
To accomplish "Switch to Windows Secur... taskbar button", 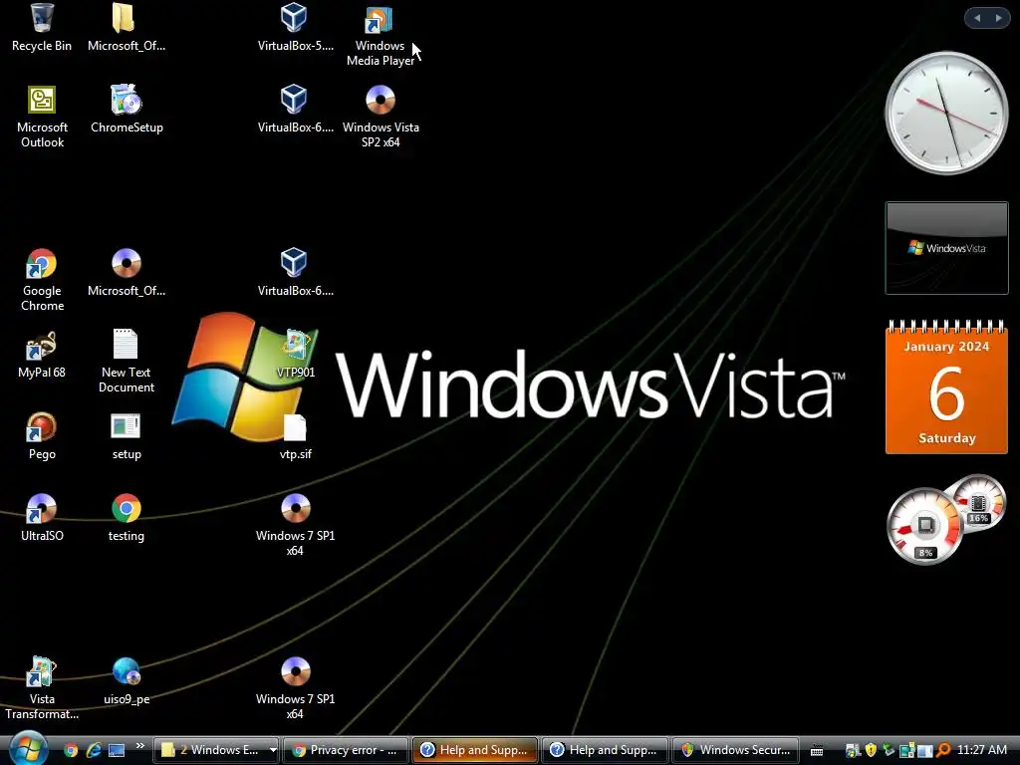I will [736, 750].
